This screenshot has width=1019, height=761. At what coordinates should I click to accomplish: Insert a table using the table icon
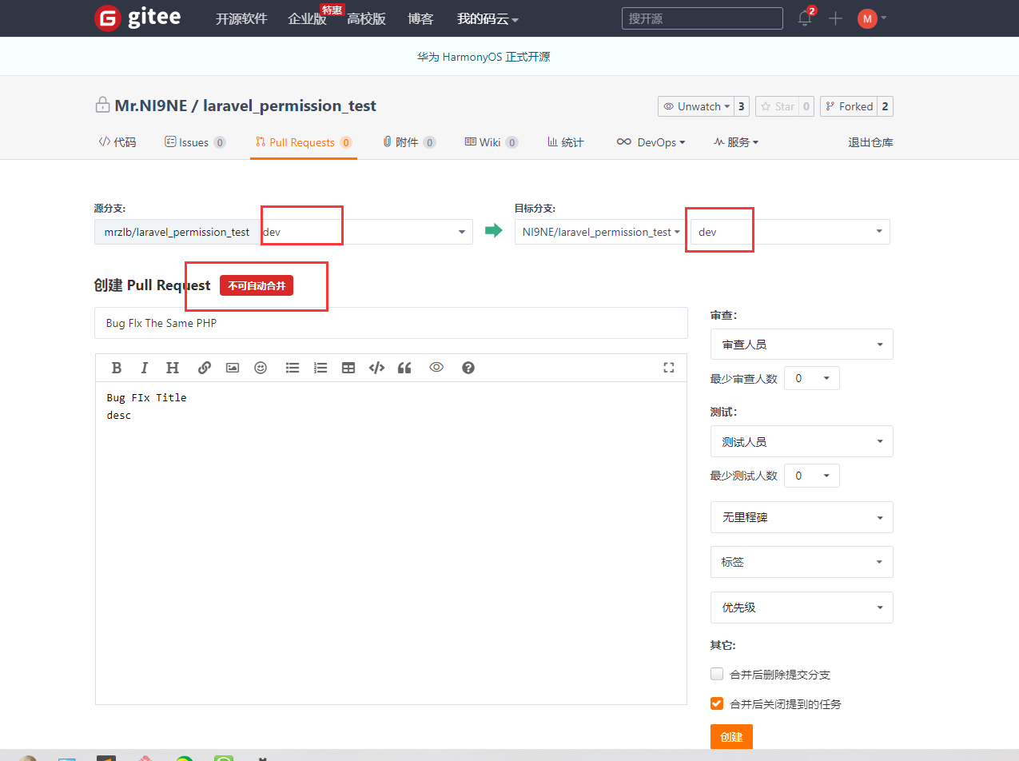click(348, 368)
